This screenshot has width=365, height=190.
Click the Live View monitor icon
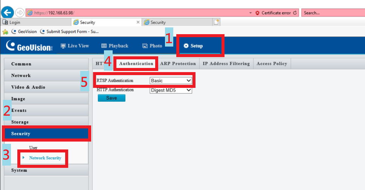(63, 46)
